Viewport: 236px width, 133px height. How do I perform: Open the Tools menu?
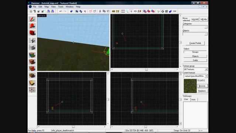(x=60, y=7)
